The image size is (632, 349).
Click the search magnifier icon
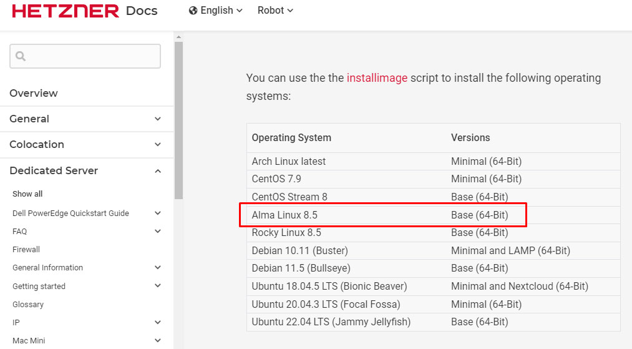(21, 56)
